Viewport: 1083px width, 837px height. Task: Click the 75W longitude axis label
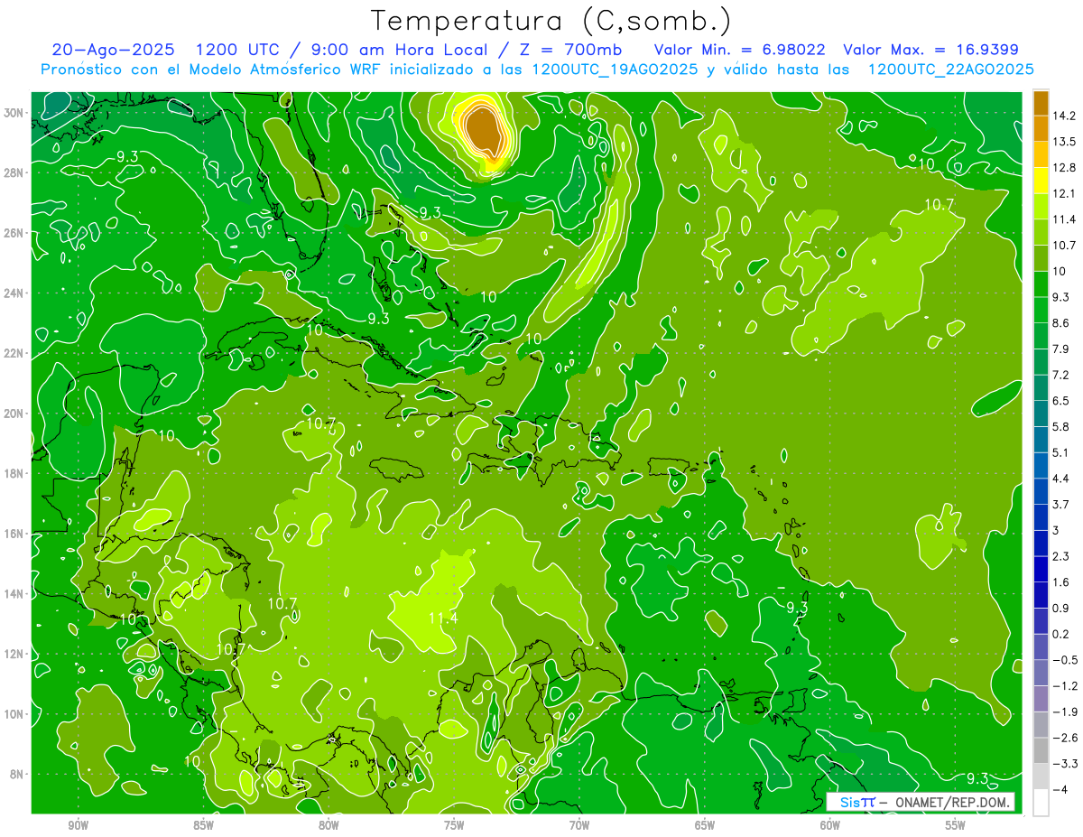pos(454,825)
